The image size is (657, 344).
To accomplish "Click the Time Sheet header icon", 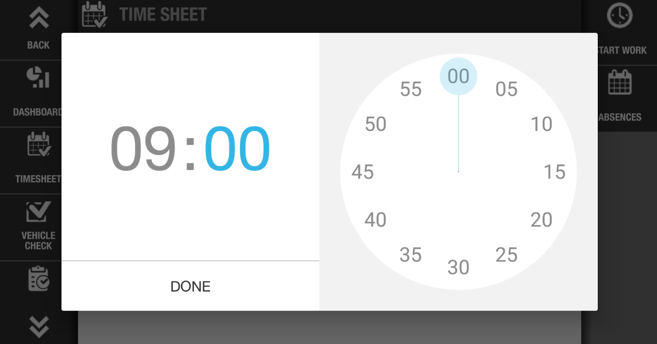I will 94,15.
